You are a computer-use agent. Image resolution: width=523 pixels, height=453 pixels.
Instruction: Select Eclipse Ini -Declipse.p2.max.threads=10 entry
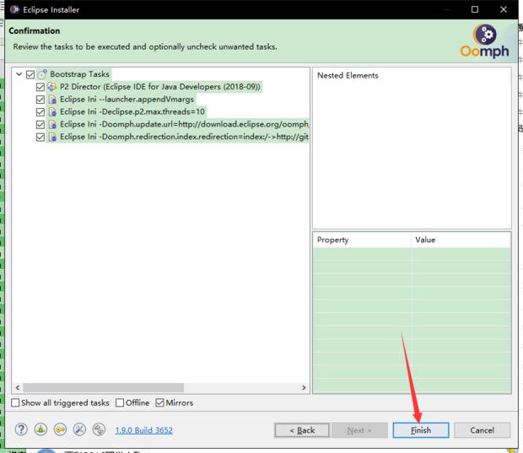point(132,111)
